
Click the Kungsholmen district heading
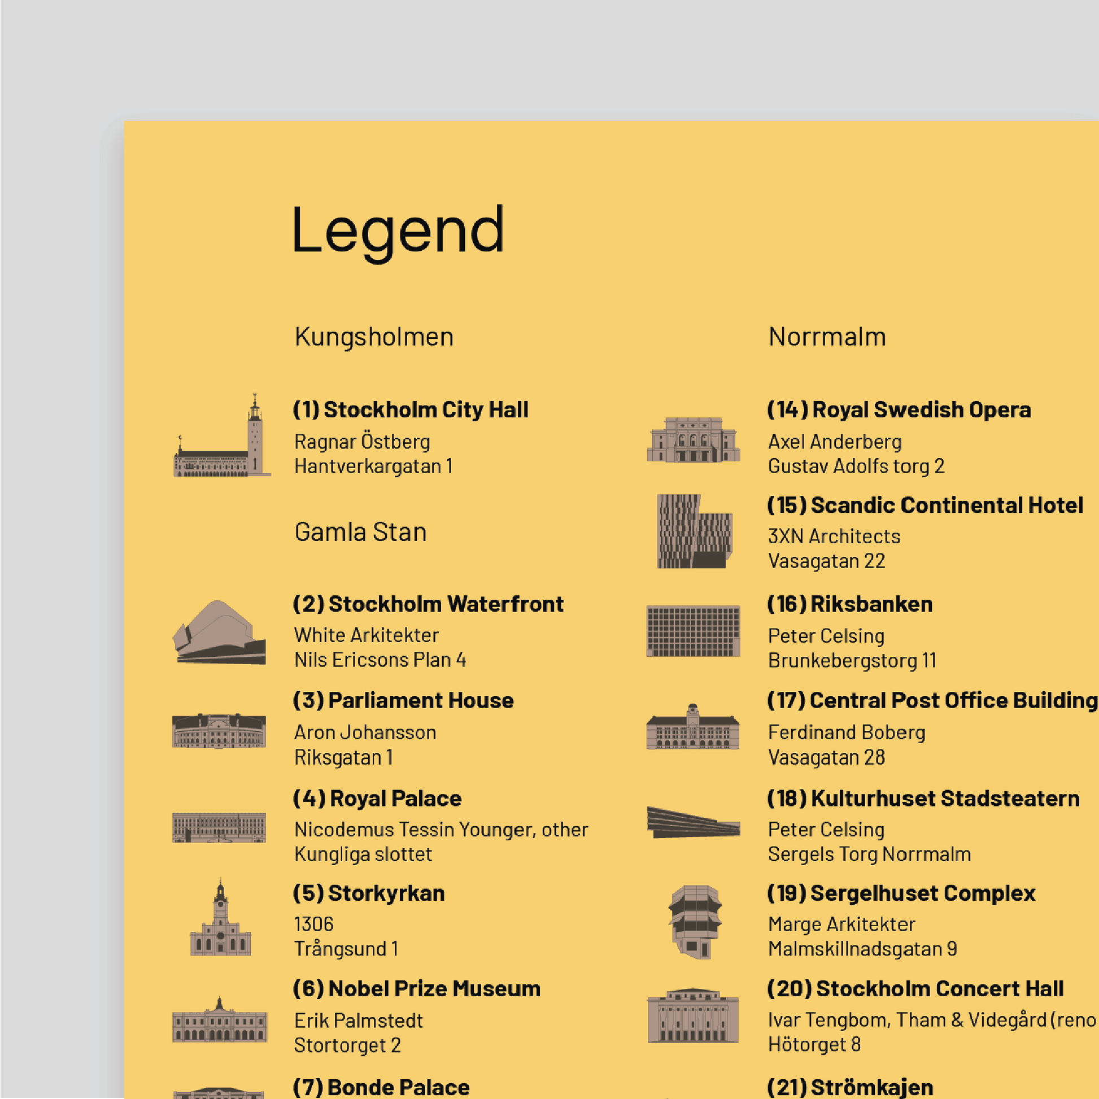click(x=374, y=337)
